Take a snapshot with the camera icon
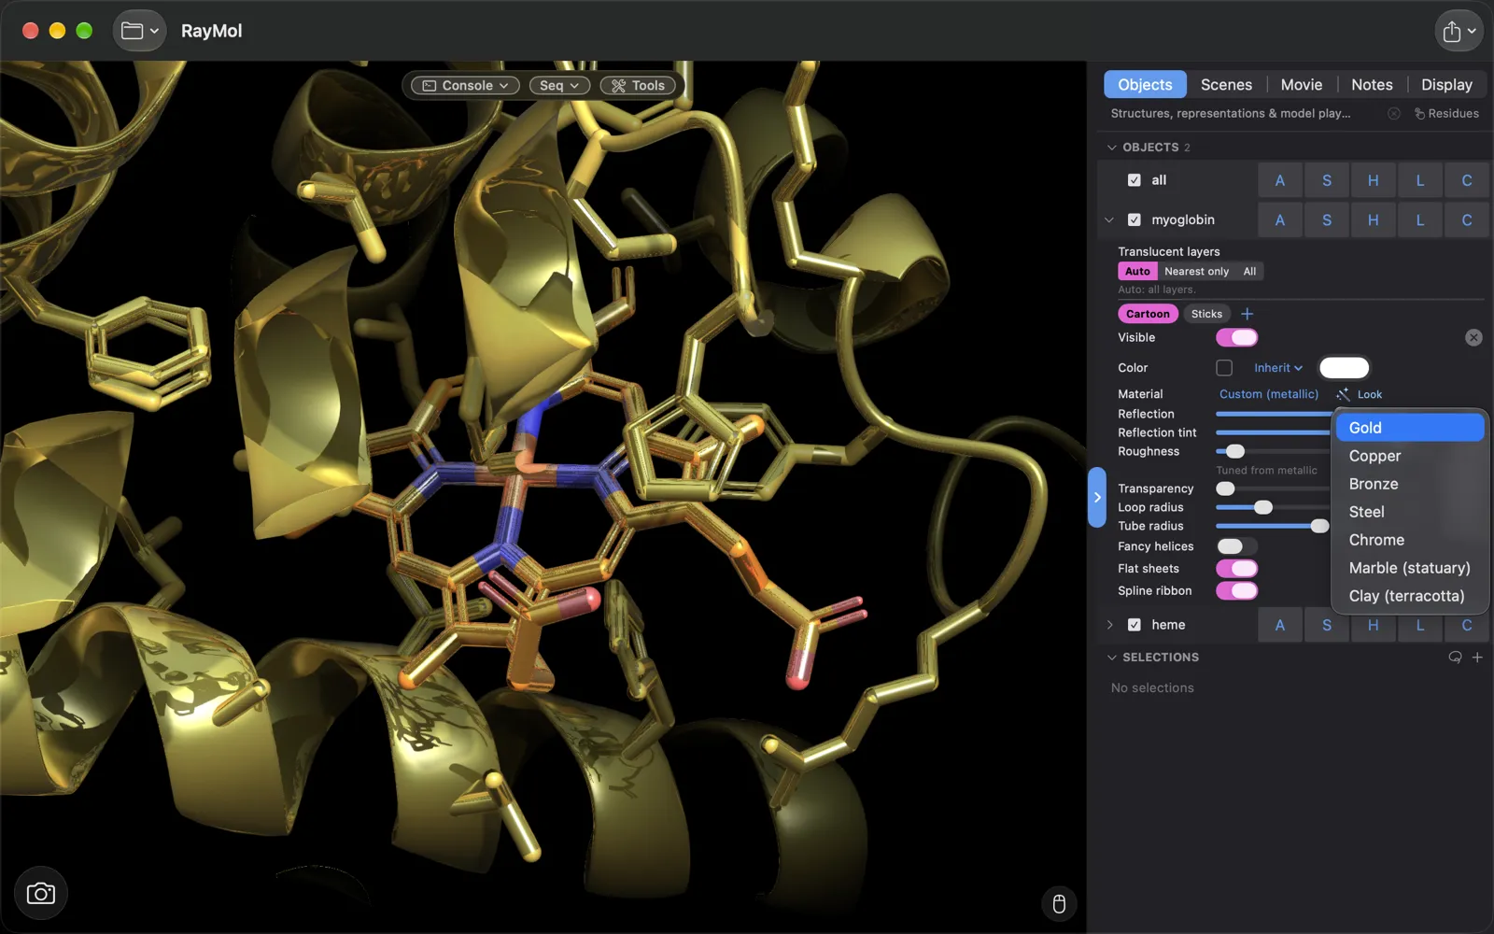Viewport: 1494px width, 934px height. click(41, 894)
